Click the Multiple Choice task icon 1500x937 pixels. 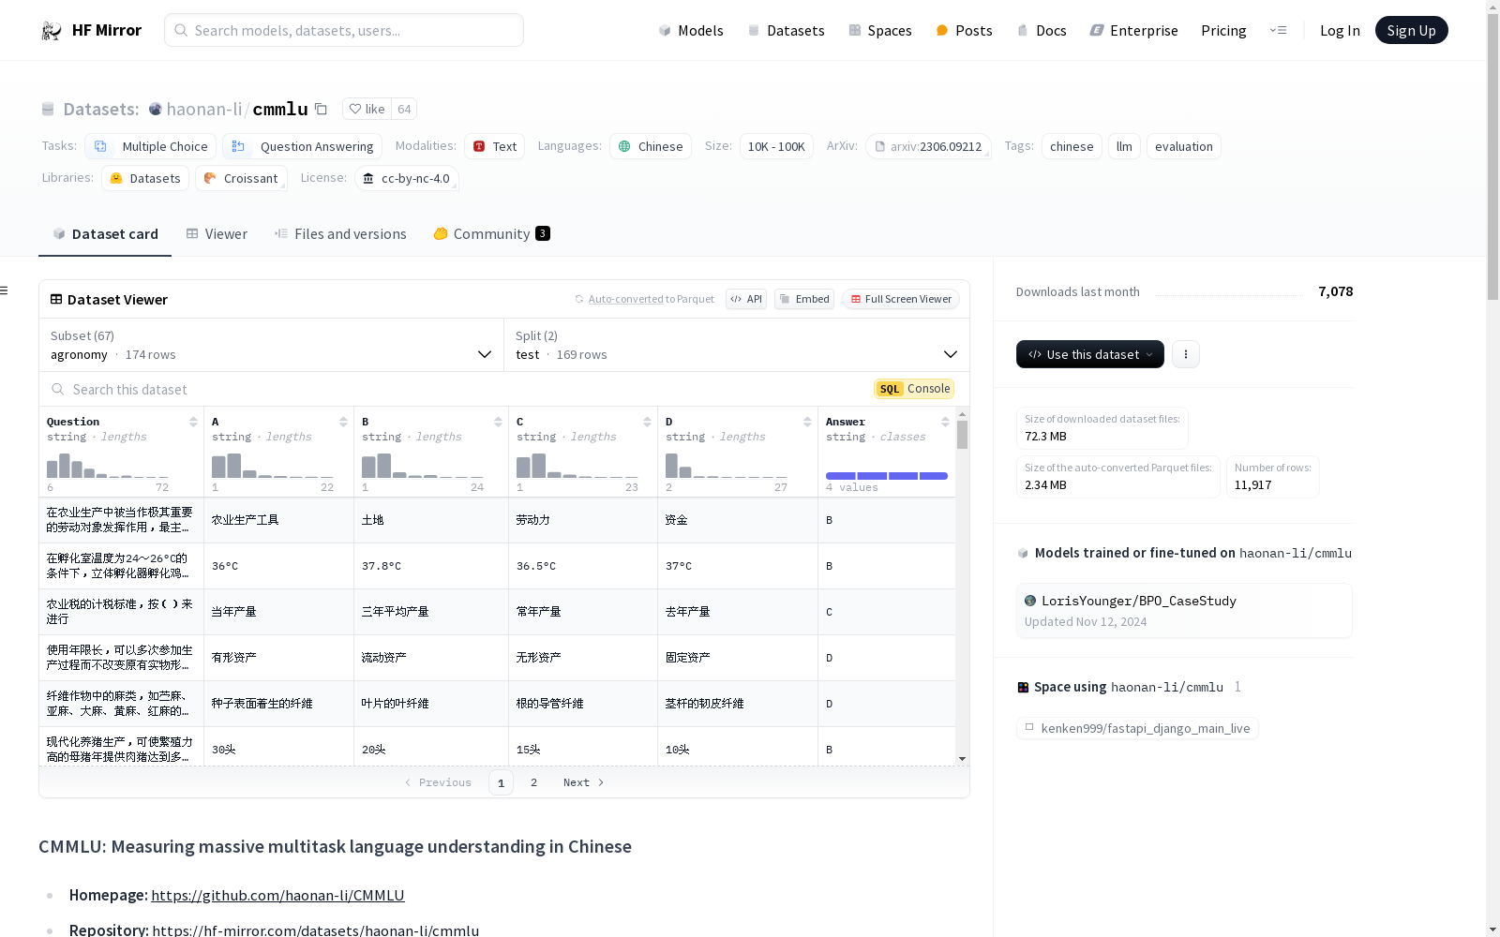pos(100,146)
